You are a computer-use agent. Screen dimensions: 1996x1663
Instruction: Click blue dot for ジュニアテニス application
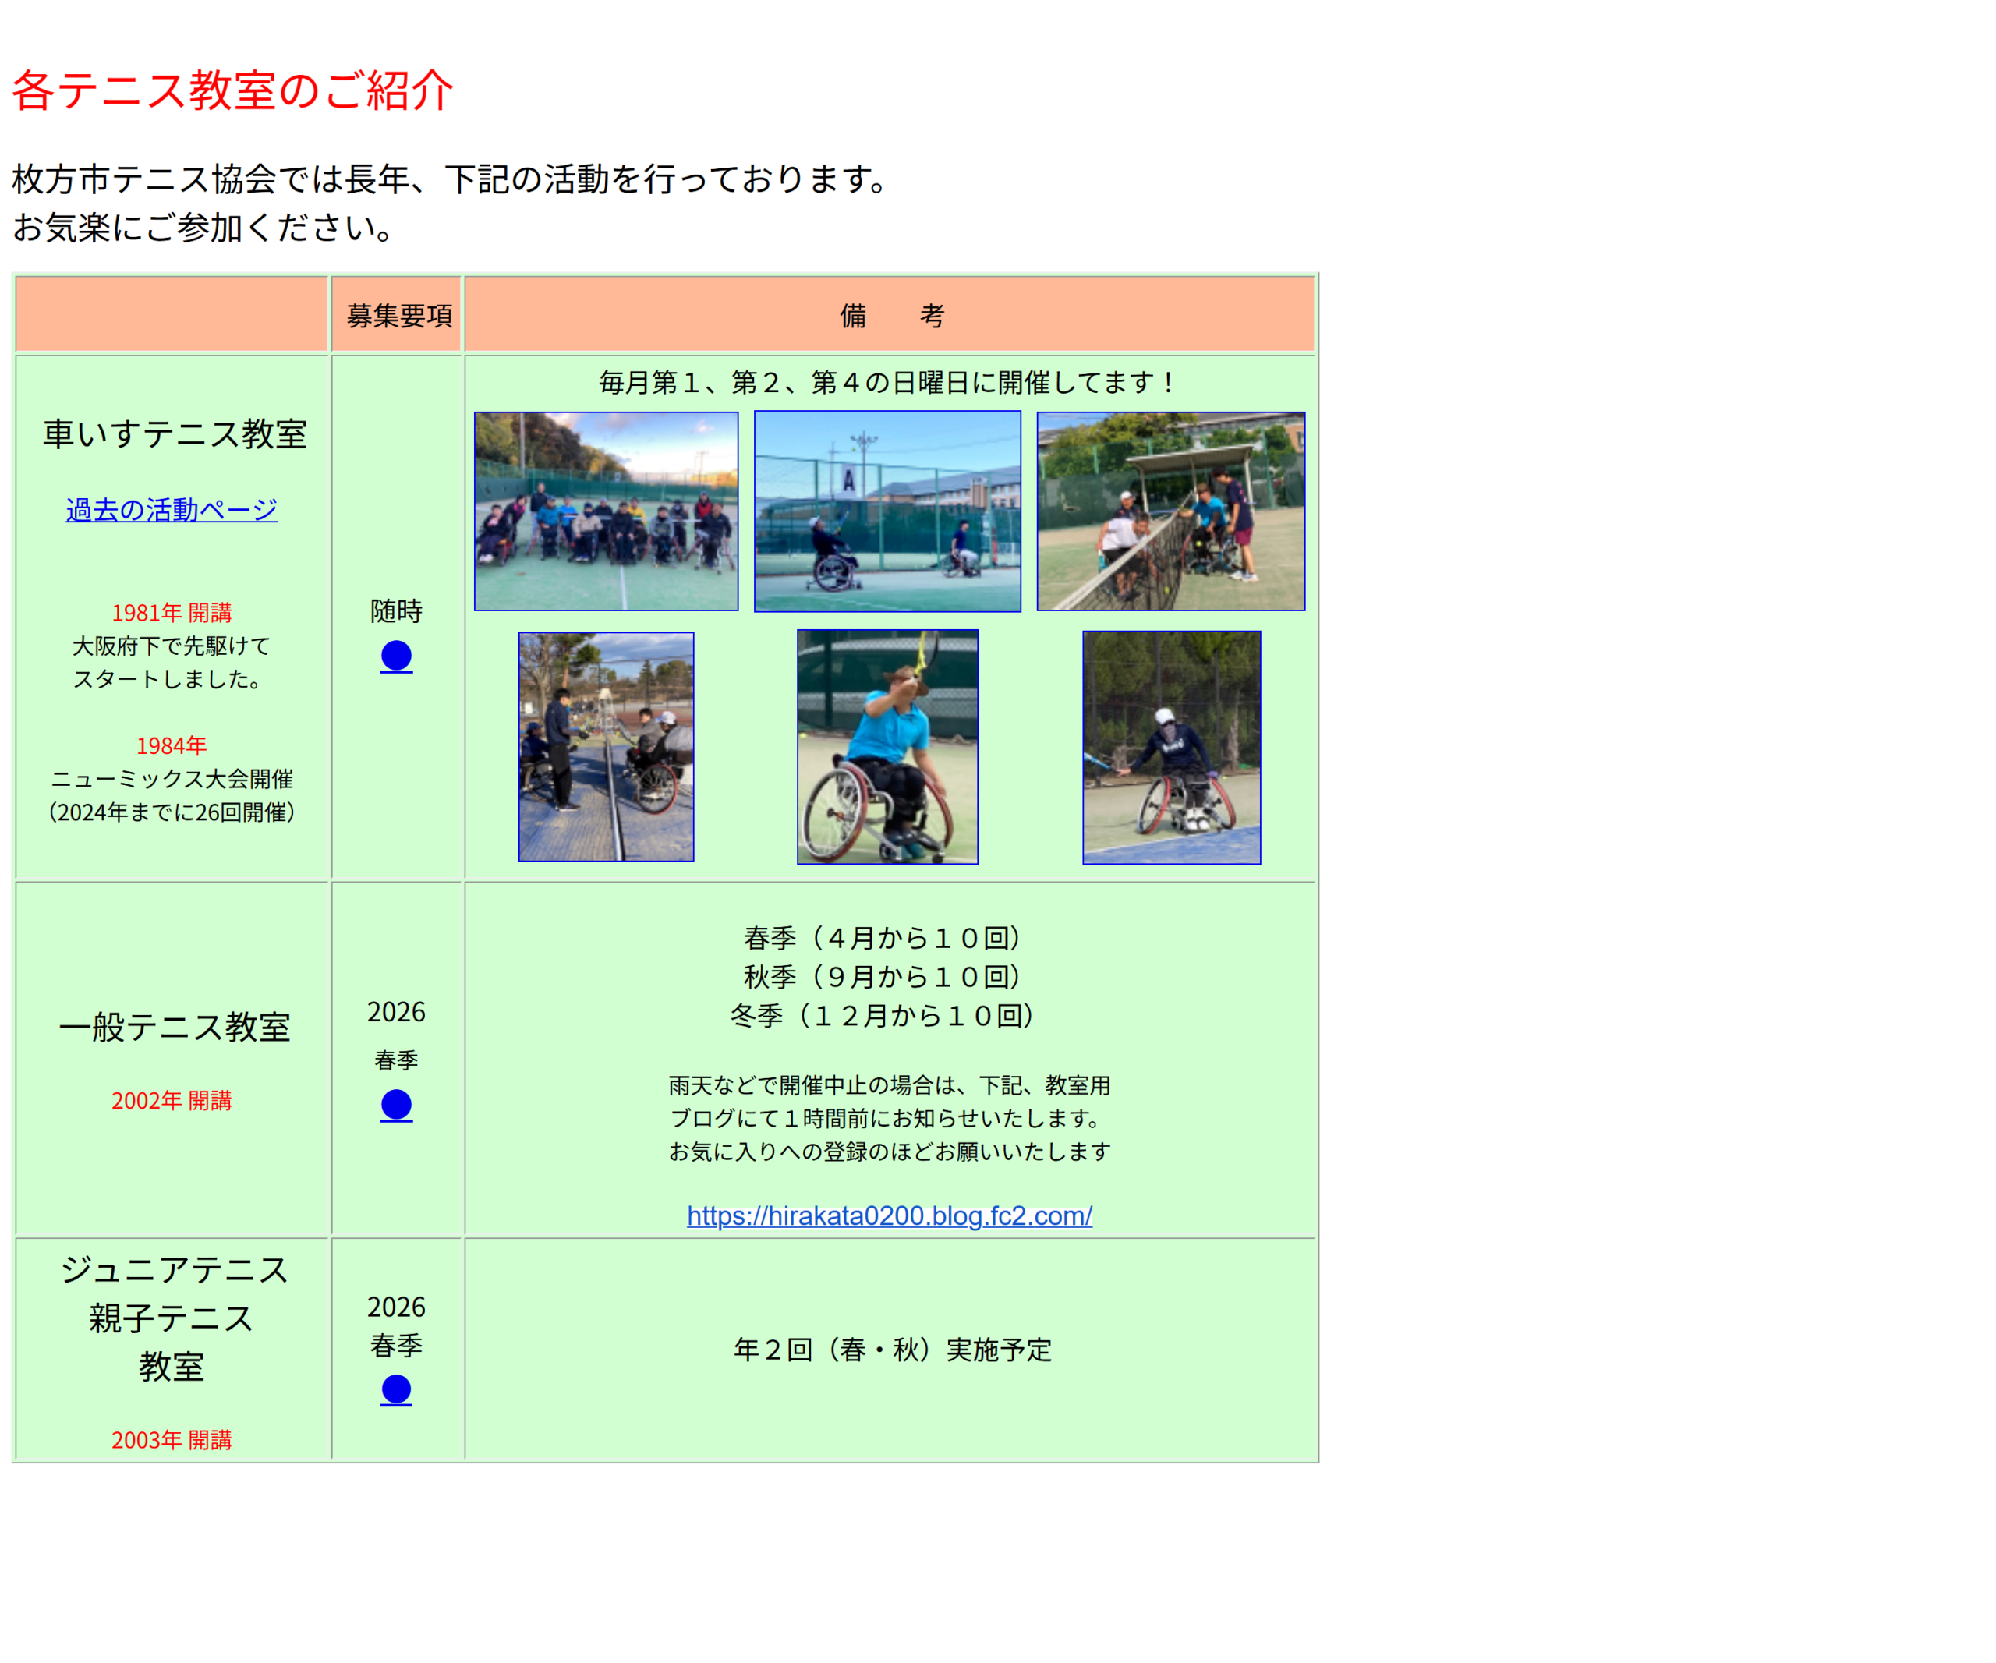396,1390
